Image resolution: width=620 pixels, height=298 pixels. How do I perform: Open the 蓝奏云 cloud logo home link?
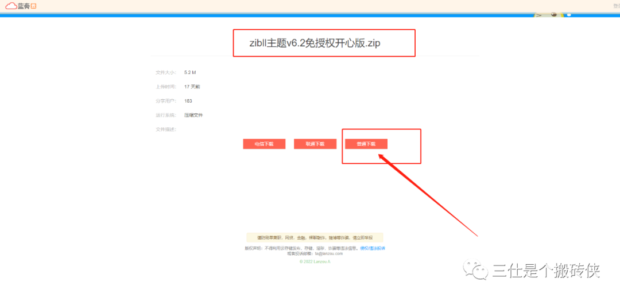pyautogui.click(x=21, y=6)
